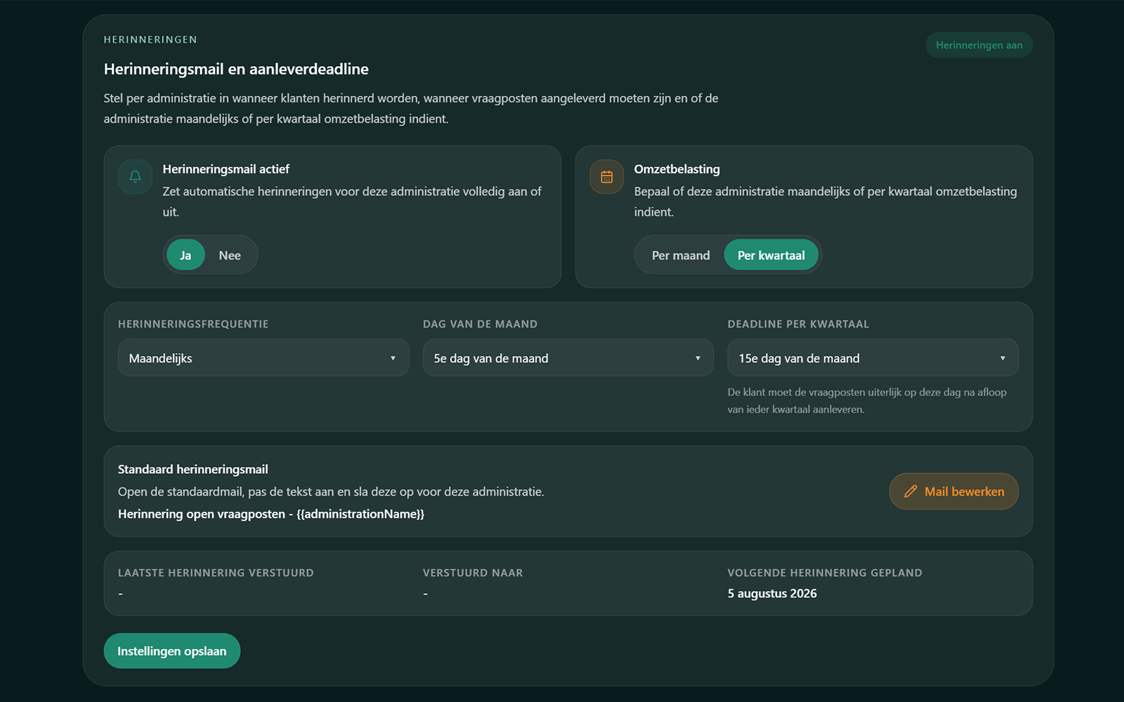Click the arrow of 15e dag dropdown
Screen dimensions: 1124x702
pos(1002,358)
